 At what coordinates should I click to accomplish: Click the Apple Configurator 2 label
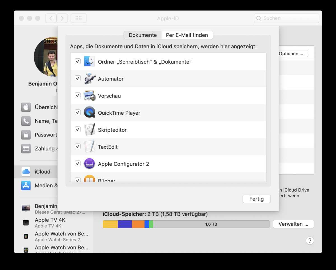pos(123,164)
